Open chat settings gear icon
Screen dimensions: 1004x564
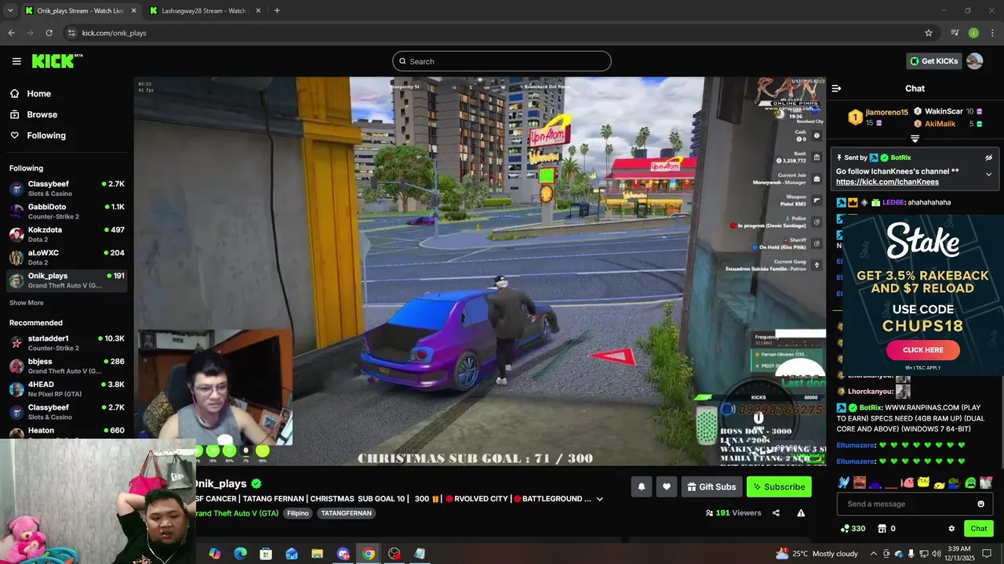click(x=951, y=529)
